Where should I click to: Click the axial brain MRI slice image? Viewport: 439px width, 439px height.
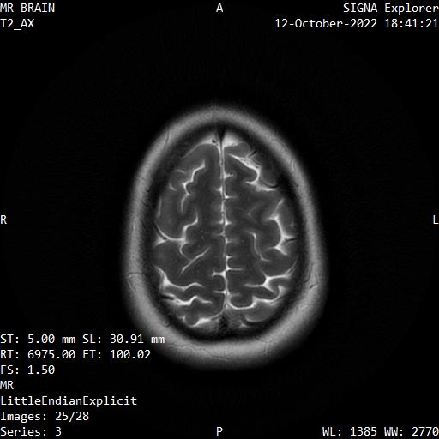click(226, 236)
